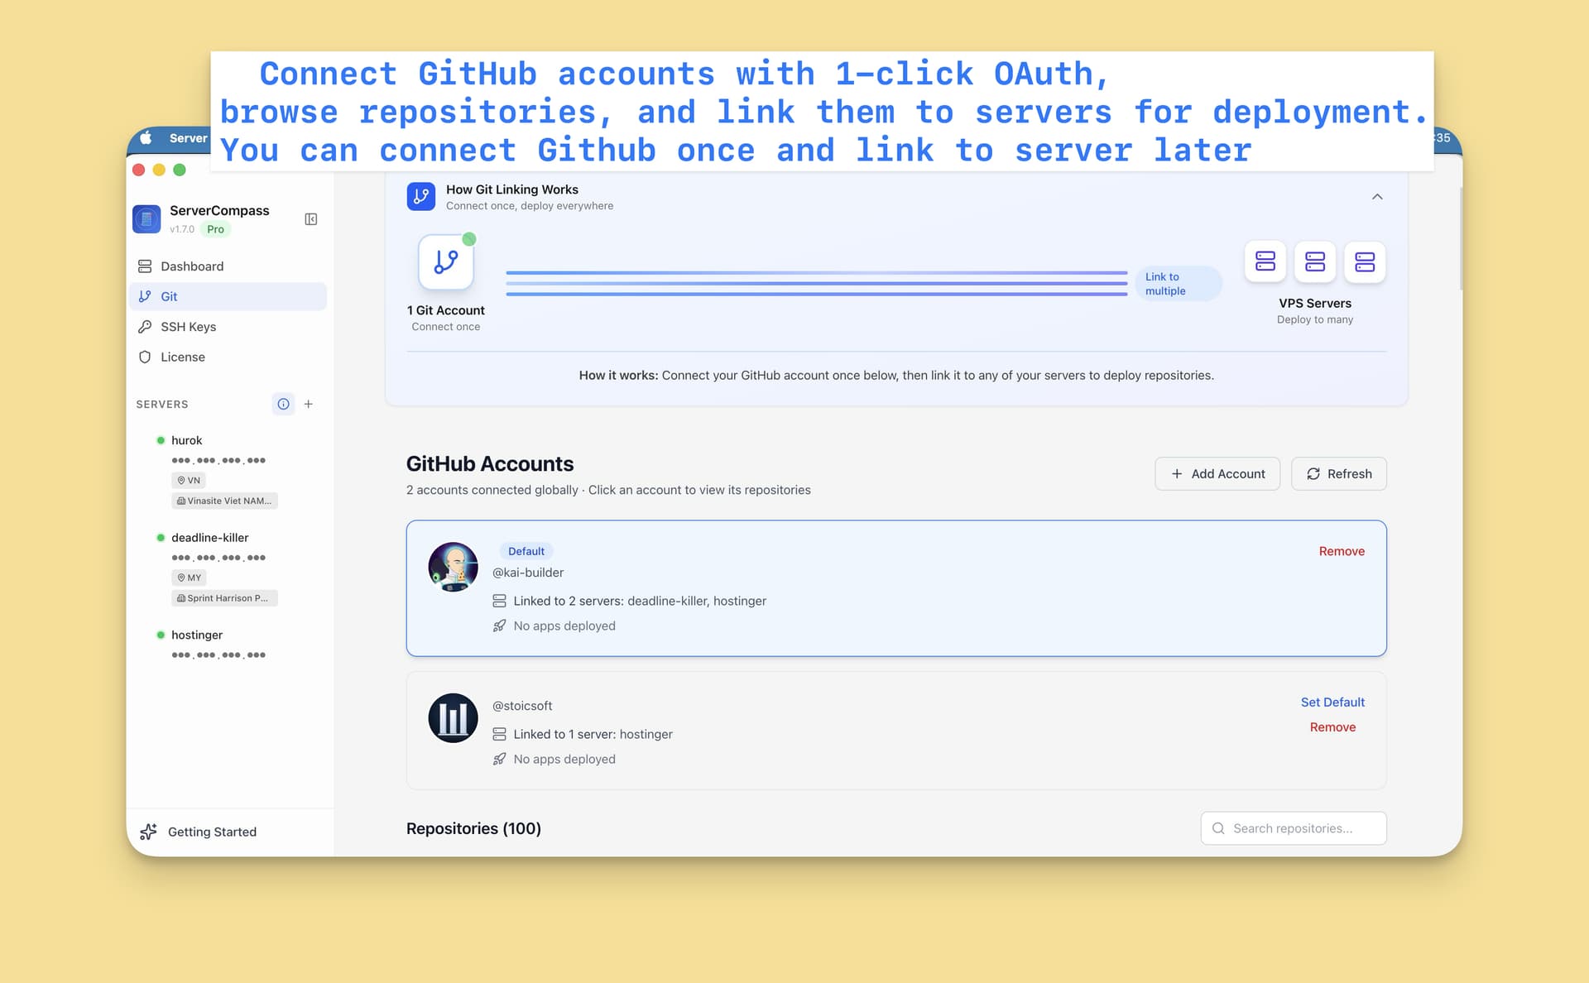
Task: Click the ServerCompass app logo
Action: (x=146, y=218)
